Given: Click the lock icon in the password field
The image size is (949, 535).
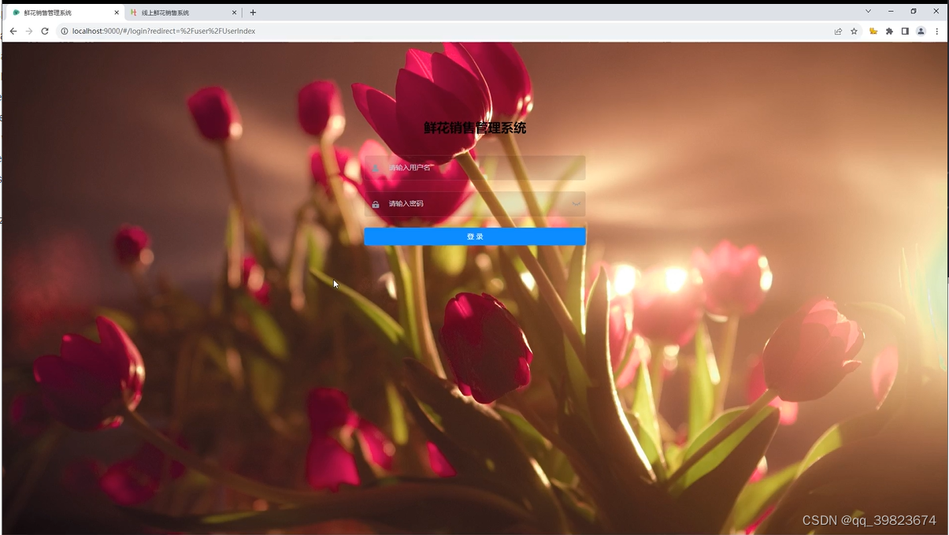Looking at the screenshot, I should coord(376,203).
